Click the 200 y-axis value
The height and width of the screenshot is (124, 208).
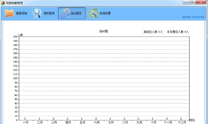click(x=15, y=37)
